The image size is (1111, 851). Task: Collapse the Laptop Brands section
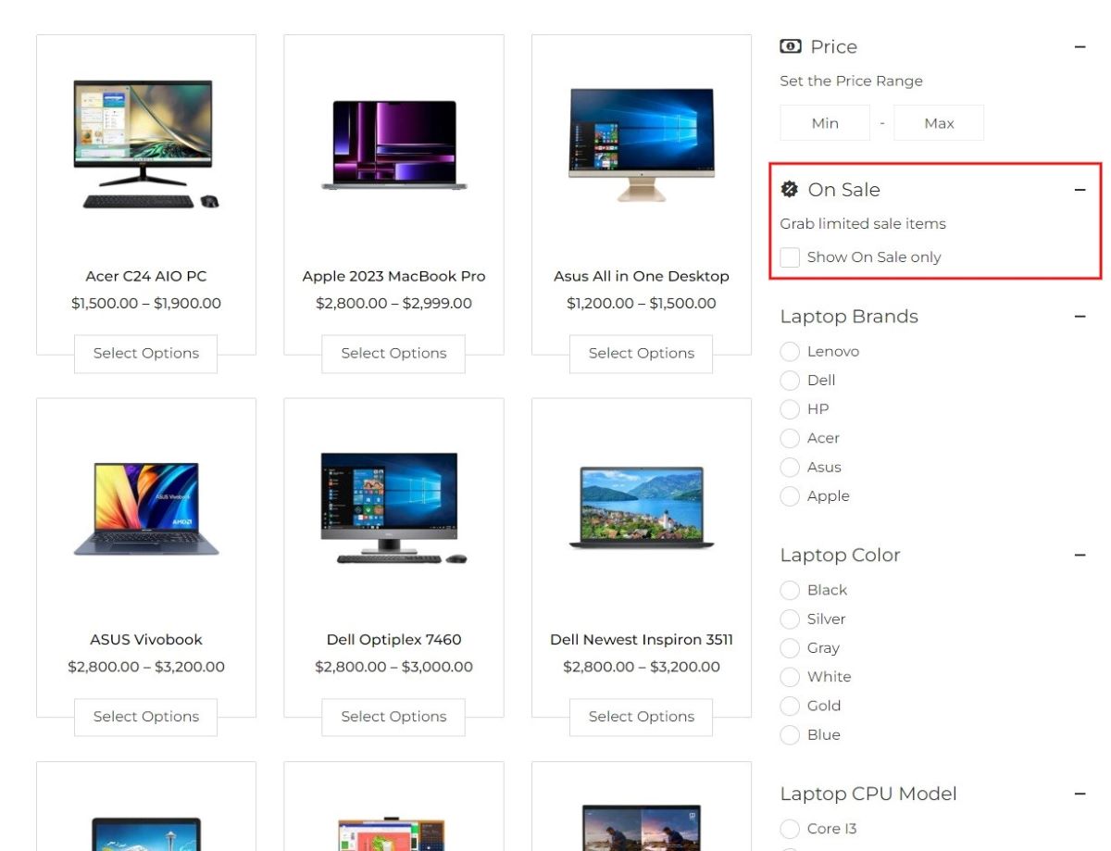pos(1080,317)
